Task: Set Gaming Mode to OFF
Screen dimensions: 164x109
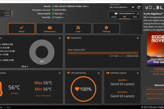Action: pos(135,17)
